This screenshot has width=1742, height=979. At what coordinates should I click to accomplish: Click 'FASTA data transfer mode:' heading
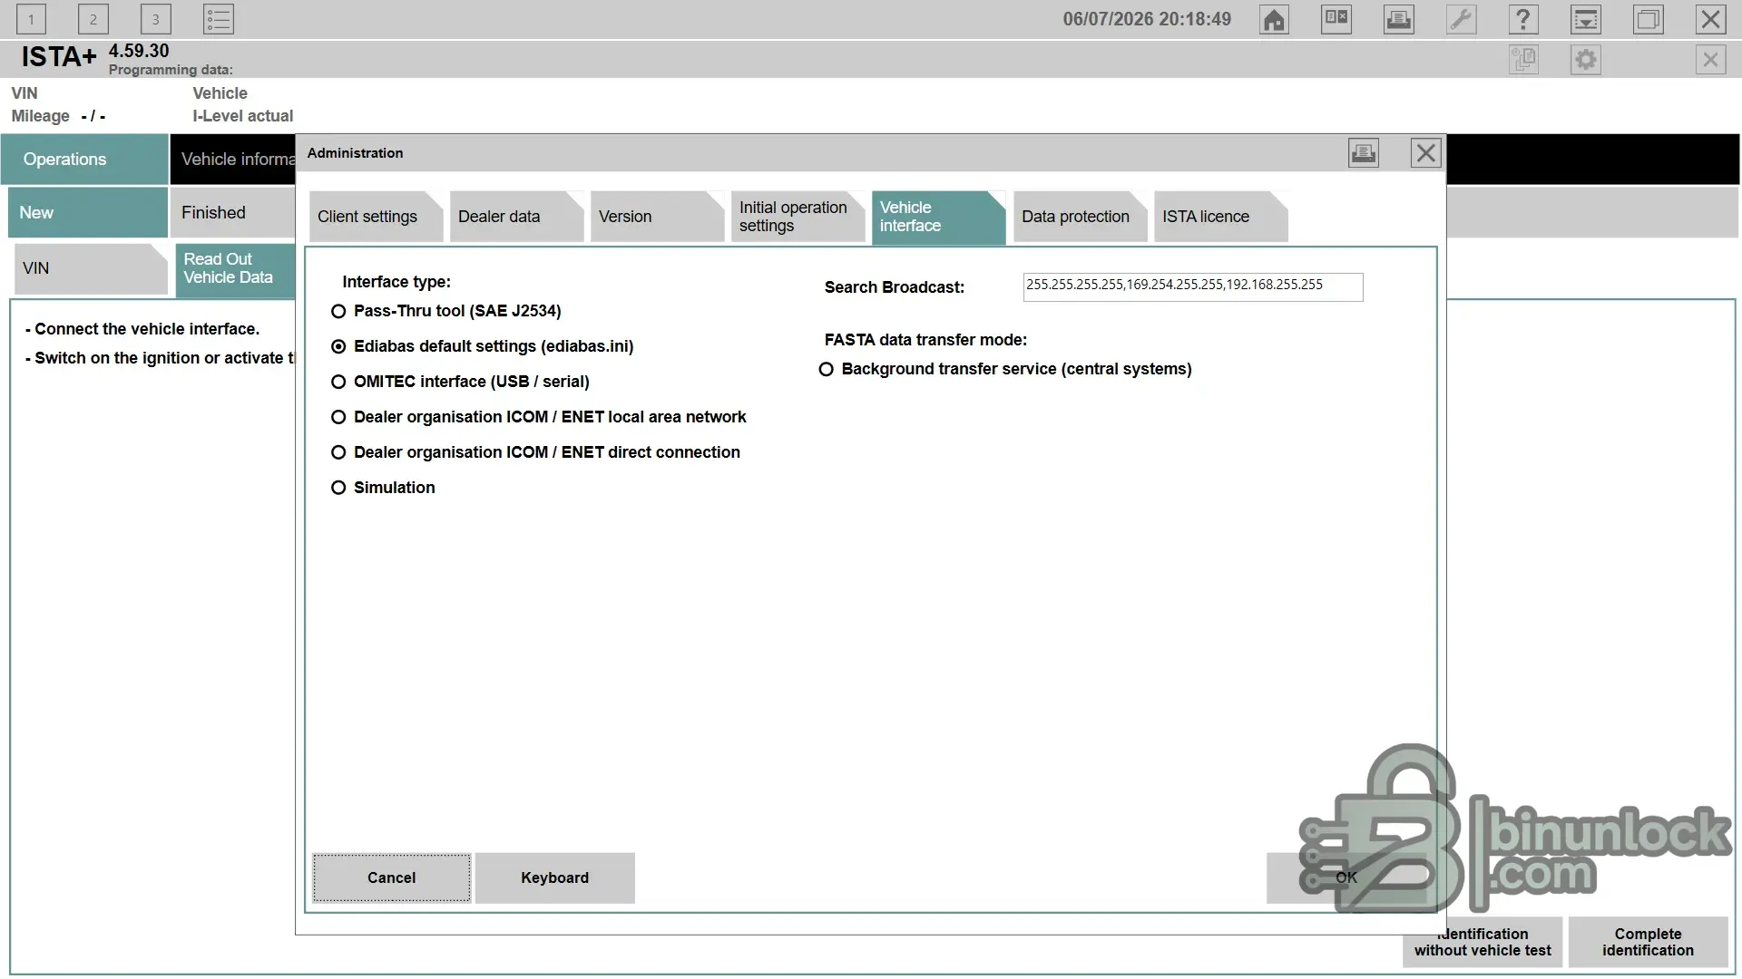click(x=925, y=340)
